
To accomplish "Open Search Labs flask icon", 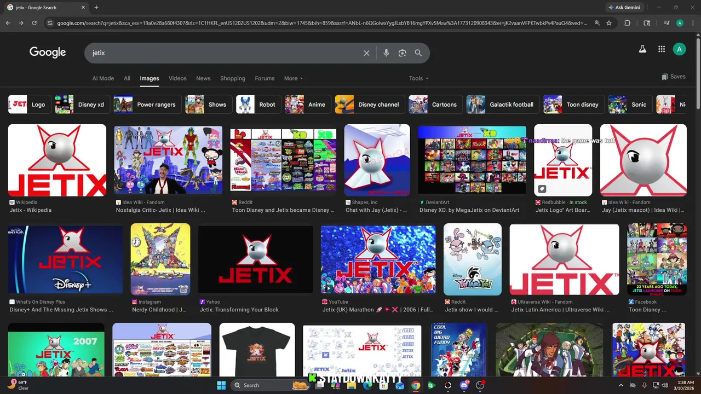I will [642, 49].
